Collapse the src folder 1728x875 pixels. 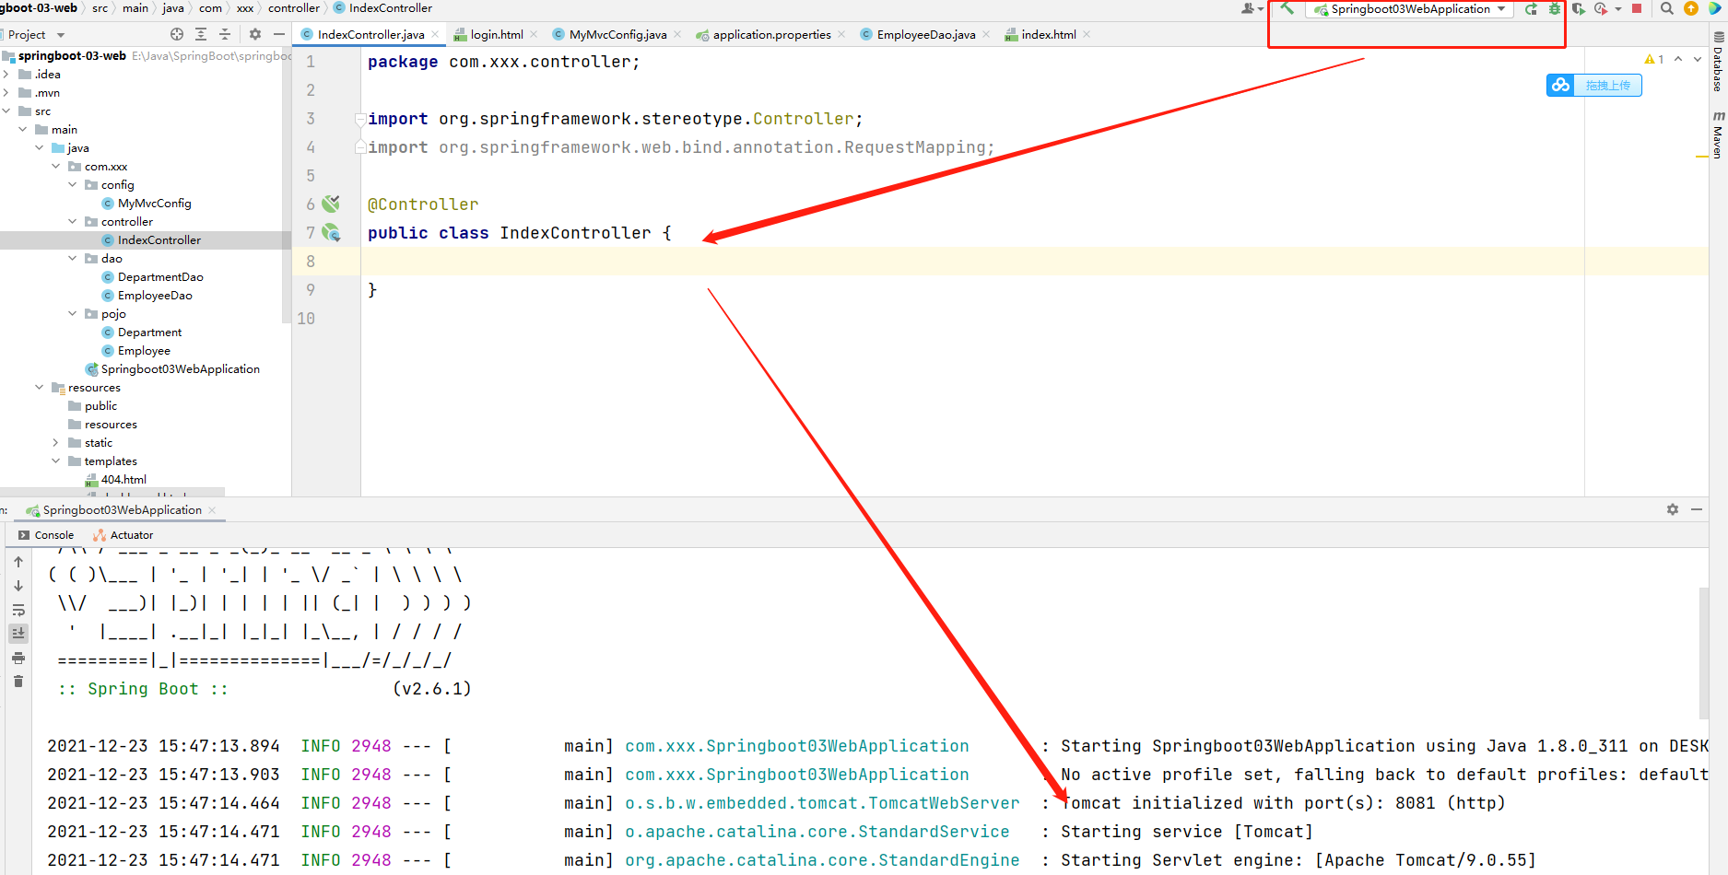click(x=6, y=111)
